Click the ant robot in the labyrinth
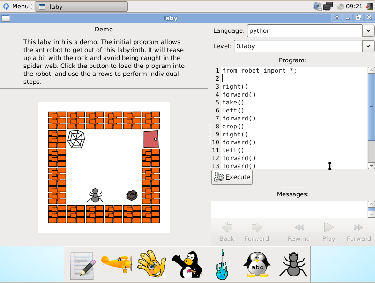The image size is (375, 283). coord(95,195)
